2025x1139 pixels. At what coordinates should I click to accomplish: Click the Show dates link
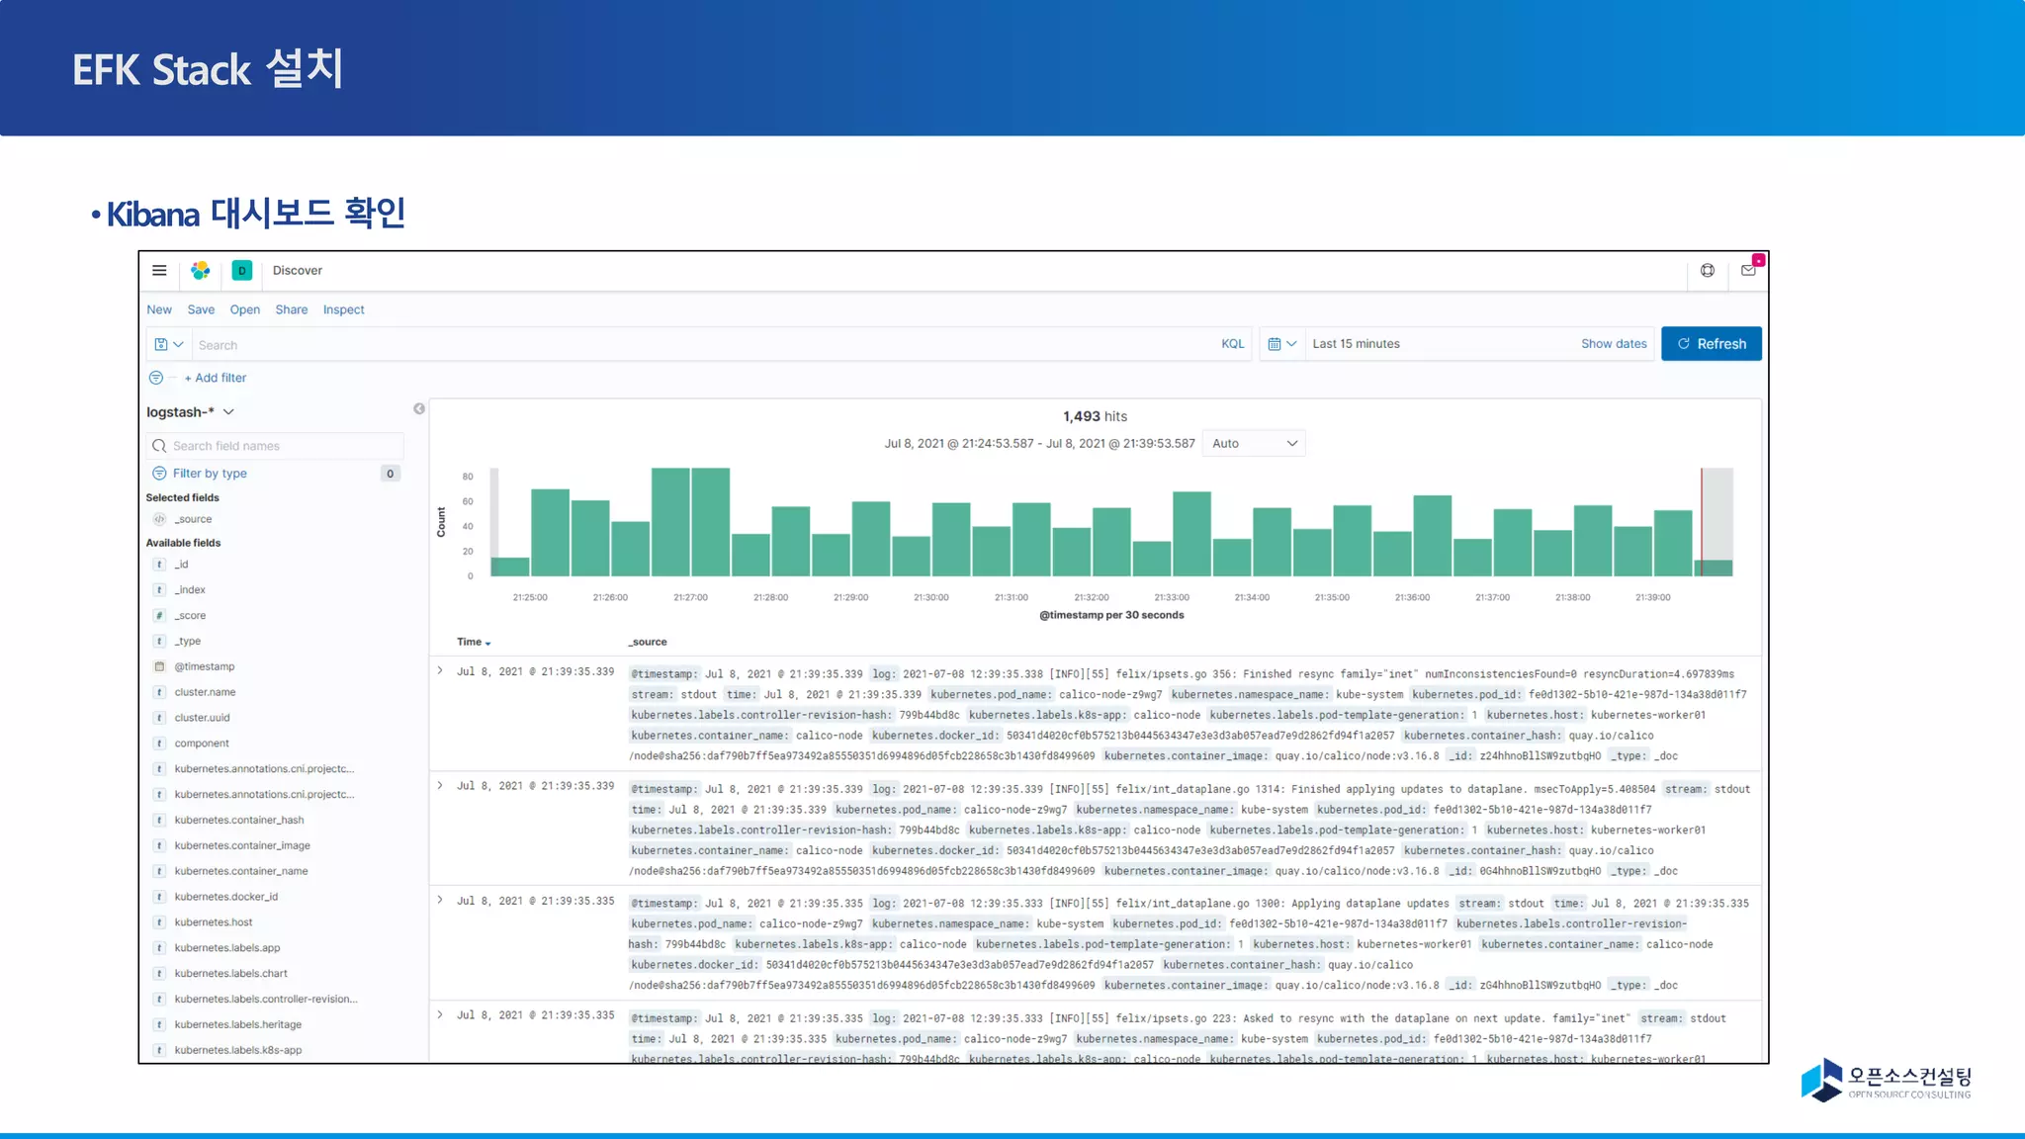tap(1614, 344)
